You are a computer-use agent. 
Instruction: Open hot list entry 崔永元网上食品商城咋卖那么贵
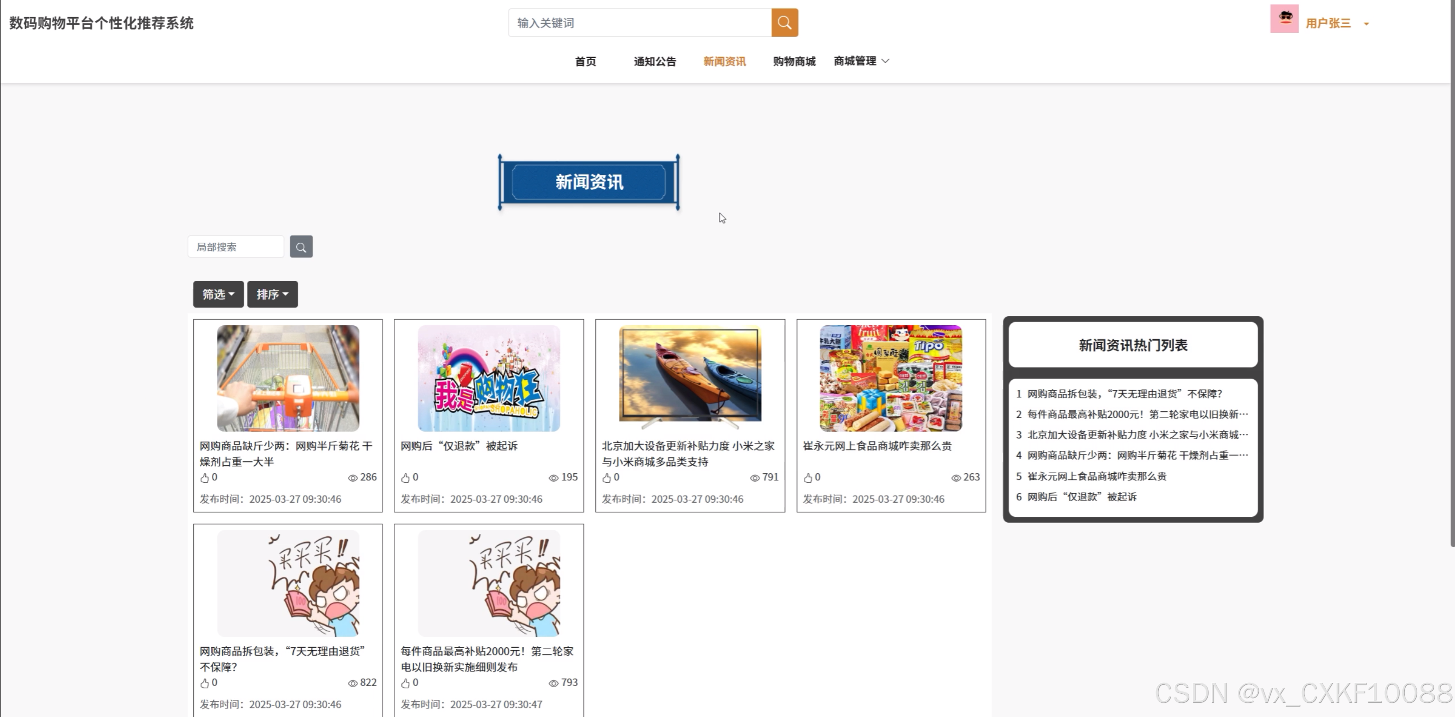[x=1096, y=476]
